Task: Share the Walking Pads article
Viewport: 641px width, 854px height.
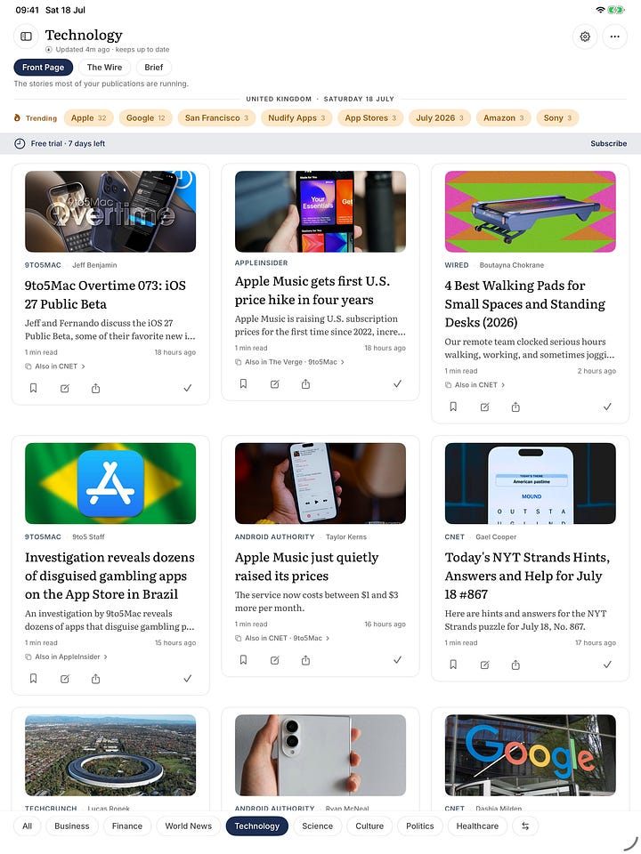Action: 515,407
